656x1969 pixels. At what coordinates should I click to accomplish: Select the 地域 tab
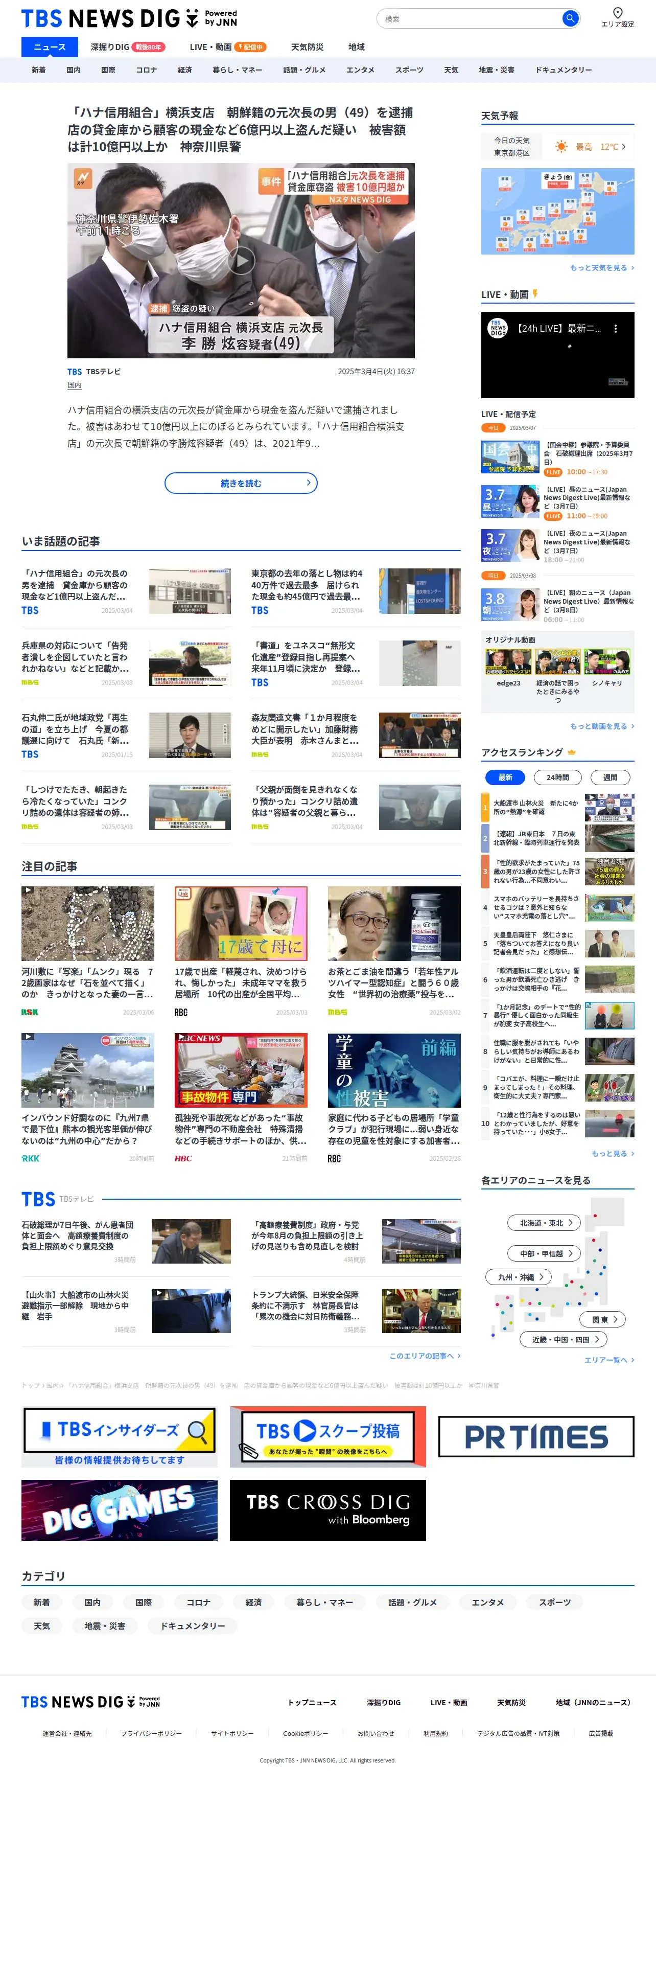(x=357, y=47)
